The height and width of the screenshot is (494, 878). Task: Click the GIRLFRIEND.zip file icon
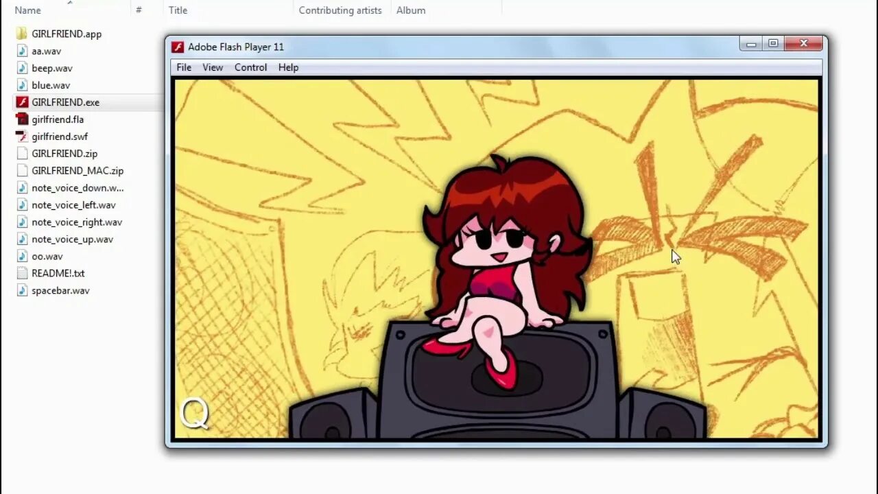tap(21, 154)
